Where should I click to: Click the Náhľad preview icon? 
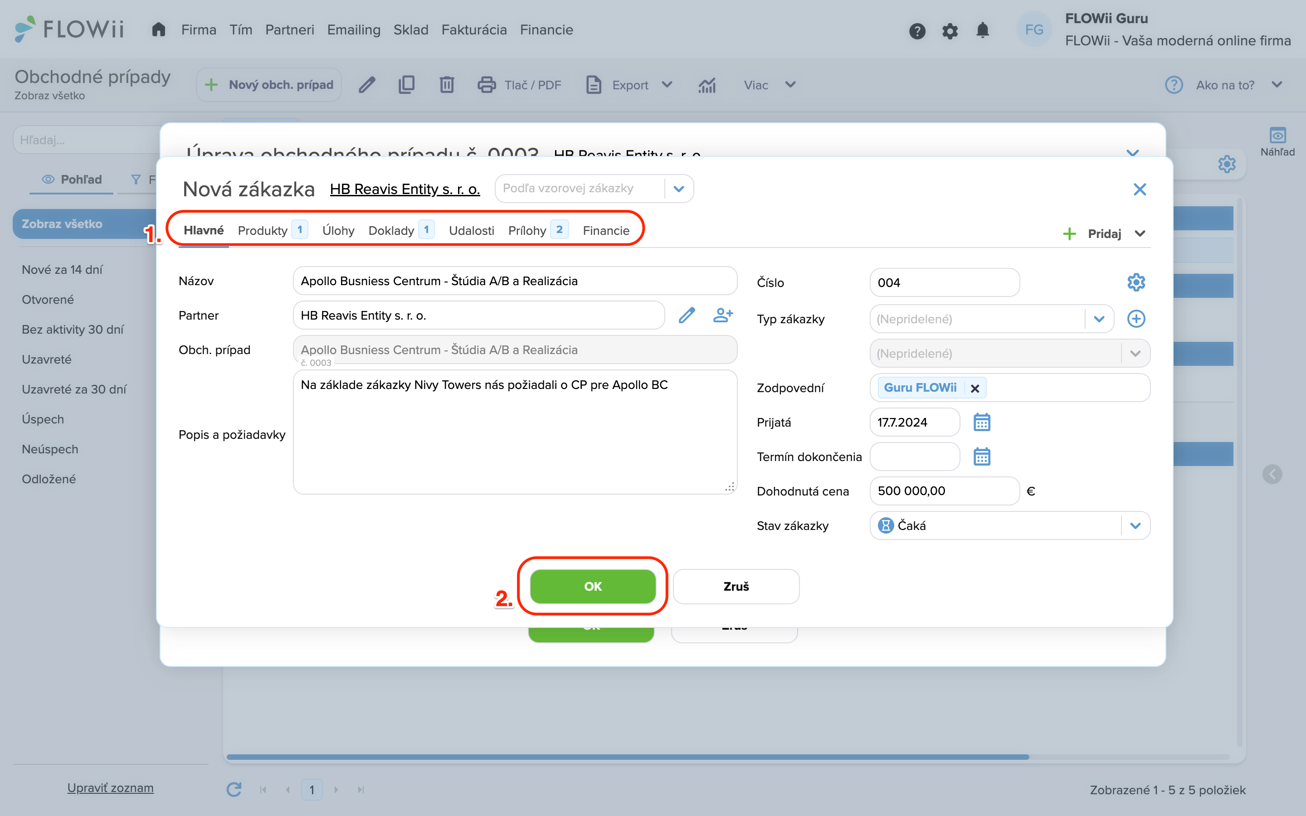(x=1277, y=141)
